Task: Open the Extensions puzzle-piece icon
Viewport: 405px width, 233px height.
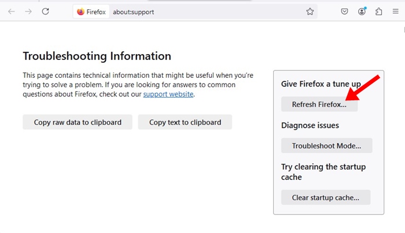Action: pyautogui.click(x=379, y=12)
